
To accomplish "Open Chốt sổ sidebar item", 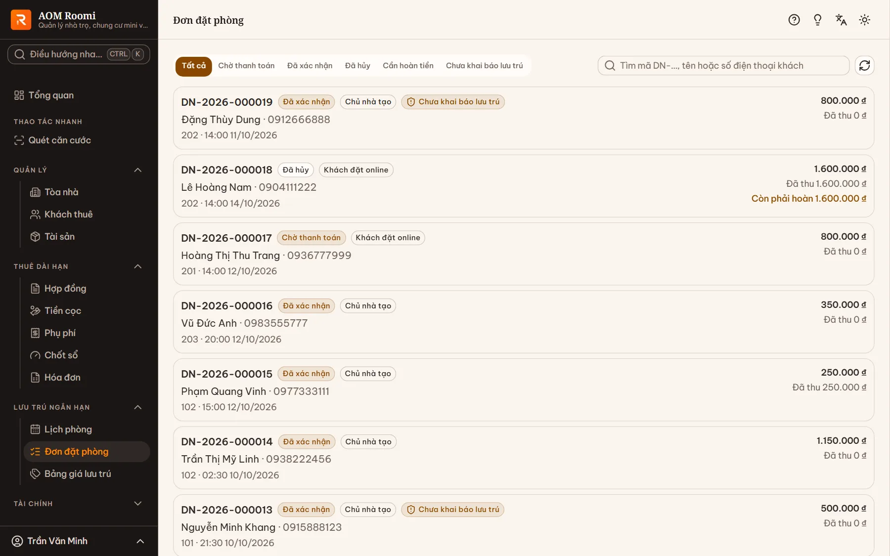I will point(87,355).
